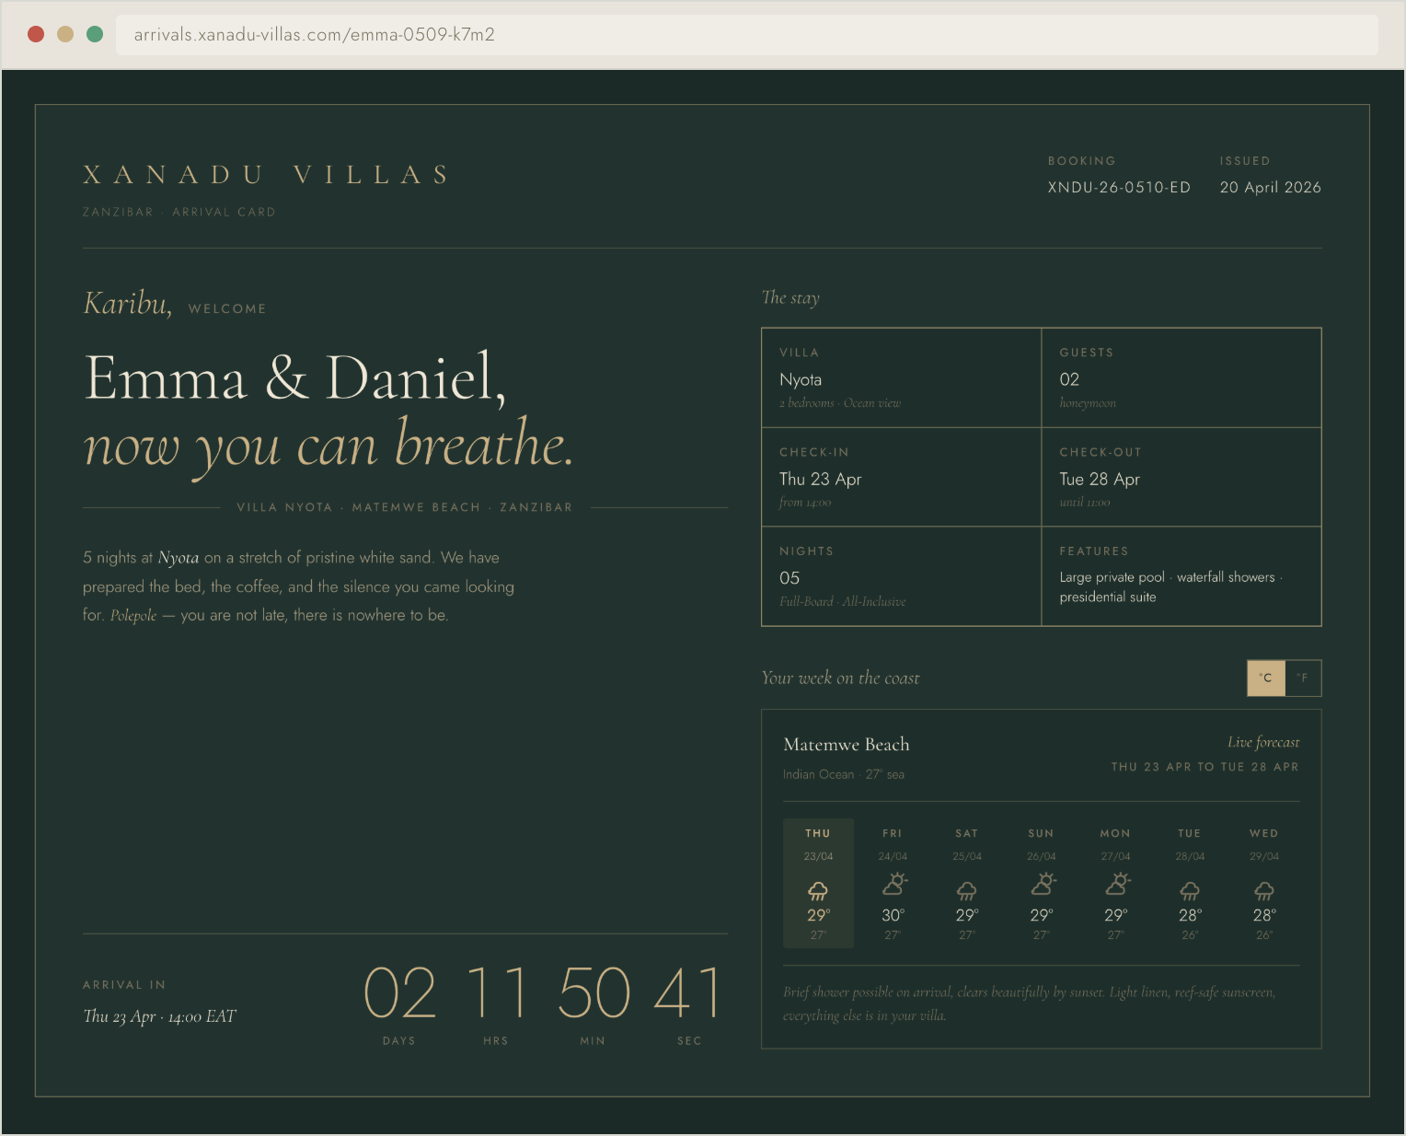Click the Check-in Thu 23 Apr cell
Image resolution: width=1406 pixels, height=1136 pixels.
(901, 478)
